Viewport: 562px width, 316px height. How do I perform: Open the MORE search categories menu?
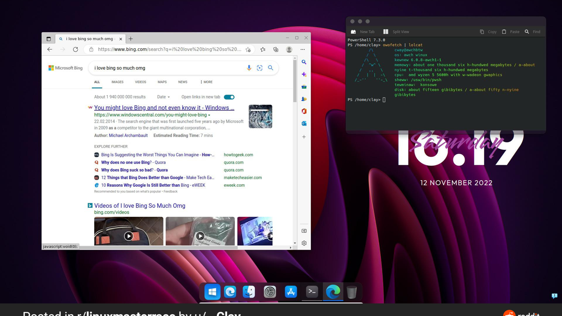pyautogui.click(x=206, y=82)
